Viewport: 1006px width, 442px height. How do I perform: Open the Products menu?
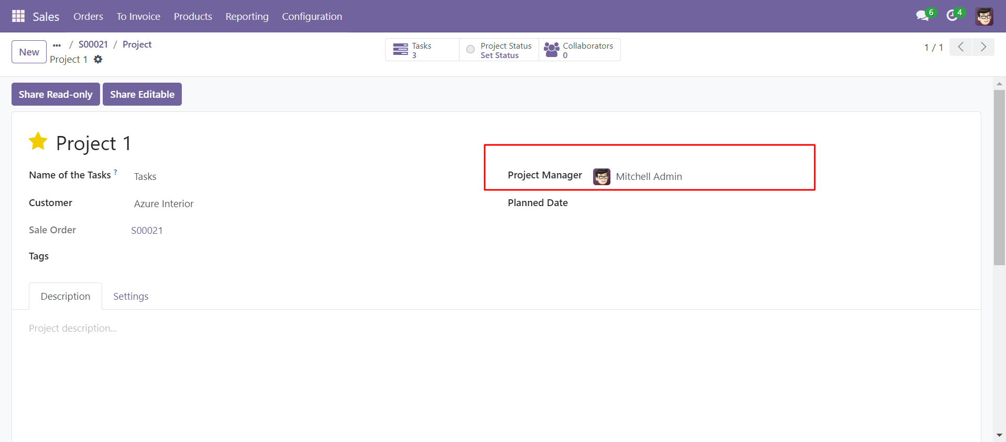coord(193,16)
